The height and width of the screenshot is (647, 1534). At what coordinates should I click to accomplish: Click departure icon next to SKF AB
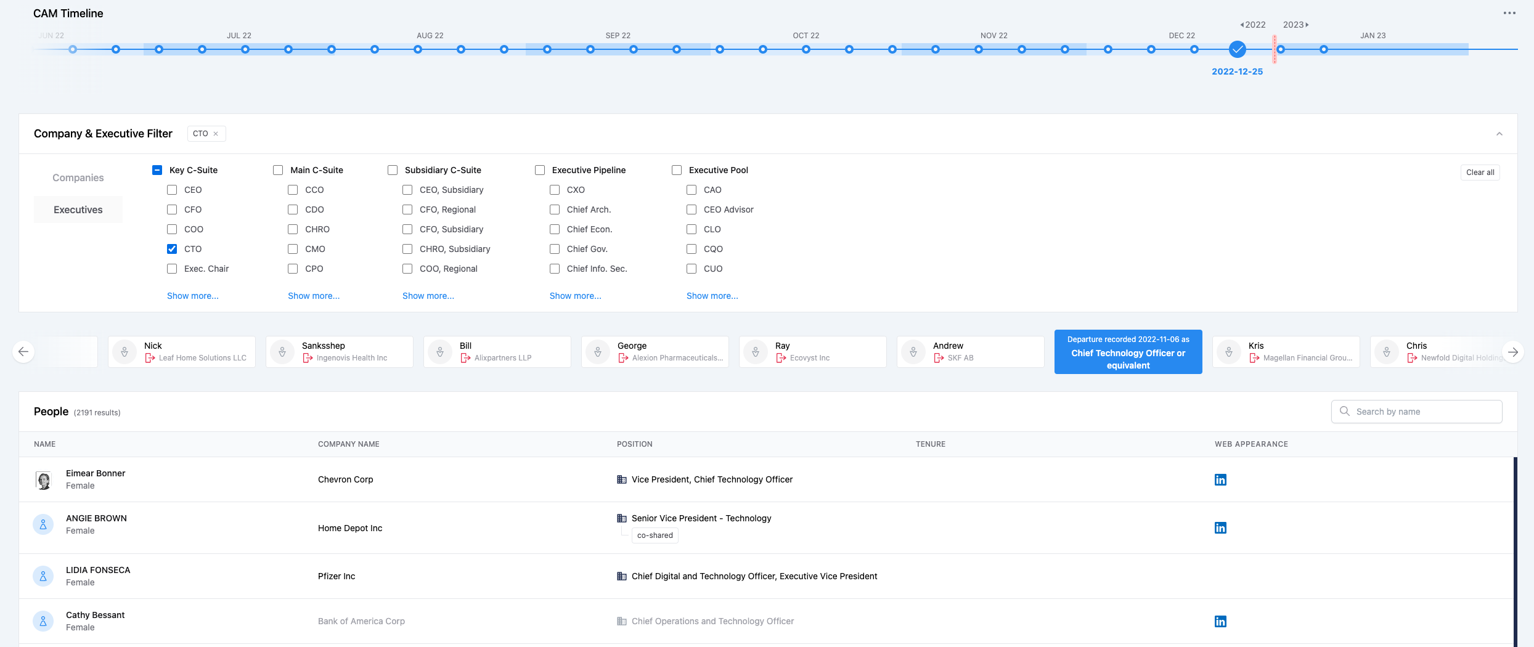[x=939, y=358]
